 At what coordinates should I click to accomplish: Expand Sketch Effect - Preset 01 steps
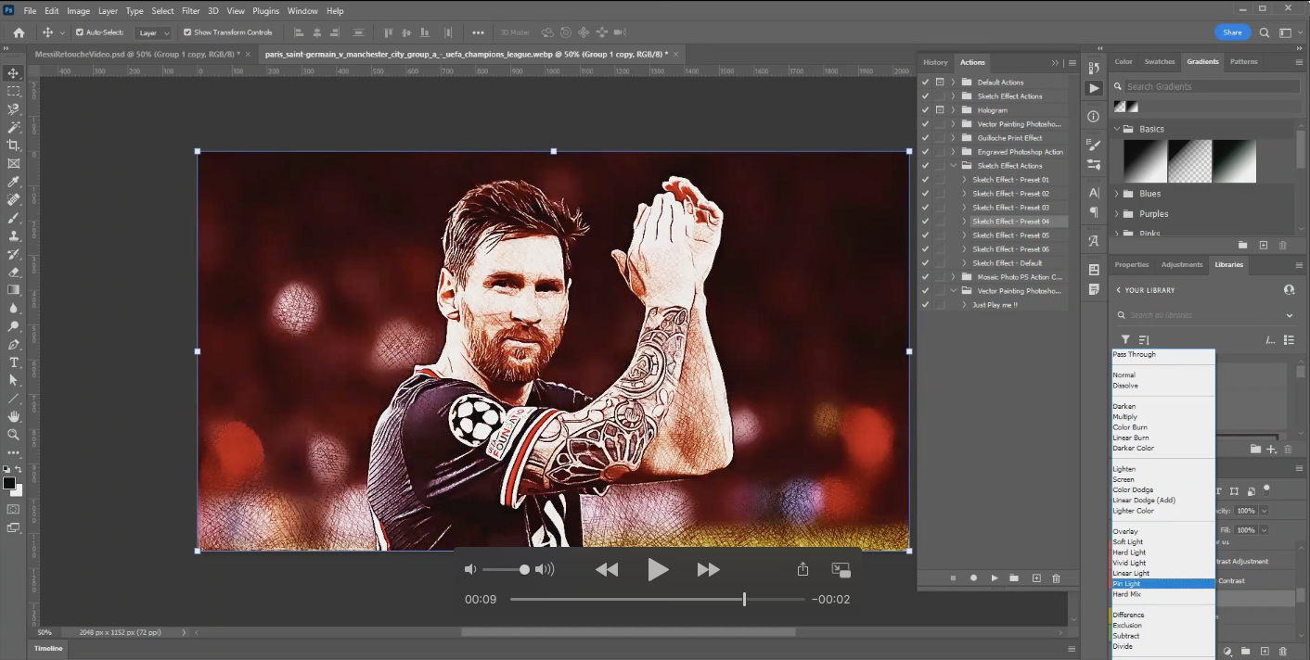pos(964,180)
